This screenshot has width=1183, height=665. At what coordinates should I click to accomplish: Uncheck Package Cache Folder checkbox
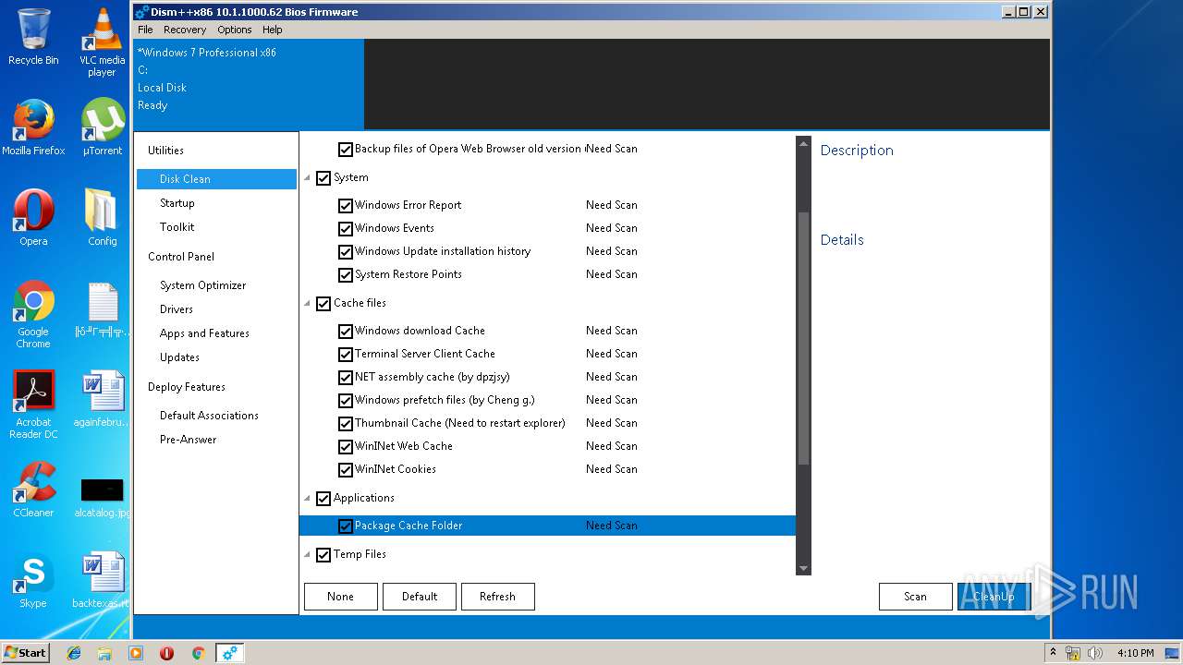346,526
